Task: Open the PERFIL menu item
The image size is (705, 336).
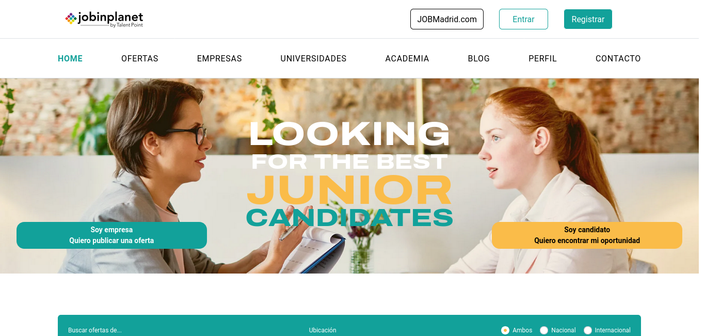Action: [x=542, y=58]
